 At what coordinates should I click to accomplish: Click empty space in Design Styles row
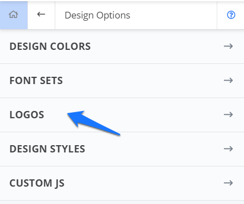[x=152, y=149]
